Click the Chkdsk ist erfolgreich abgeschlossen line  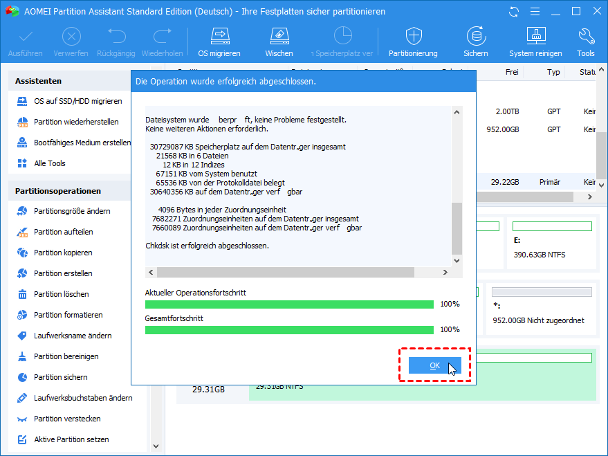pyautogui.click(x=207, y=246)
